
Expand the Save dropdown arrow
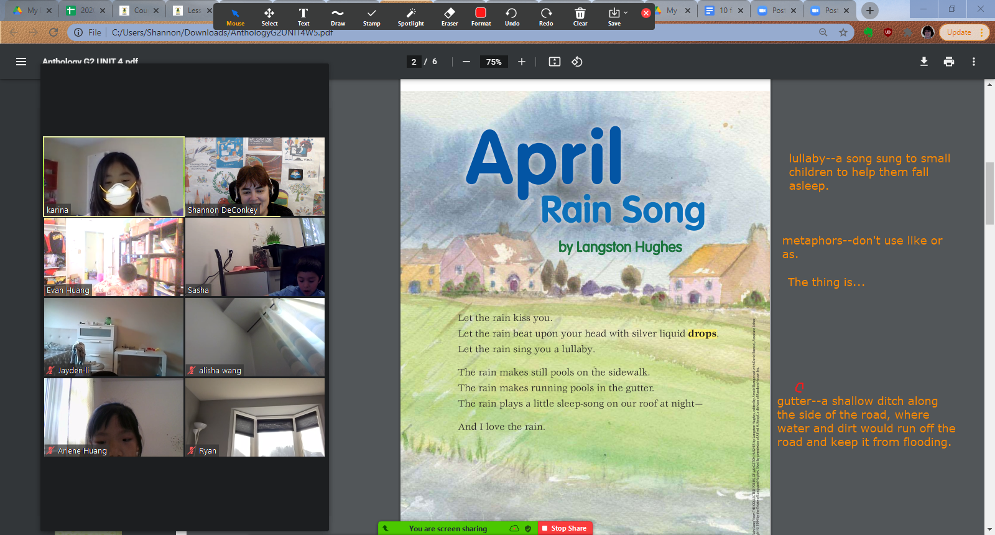point(626,12)
